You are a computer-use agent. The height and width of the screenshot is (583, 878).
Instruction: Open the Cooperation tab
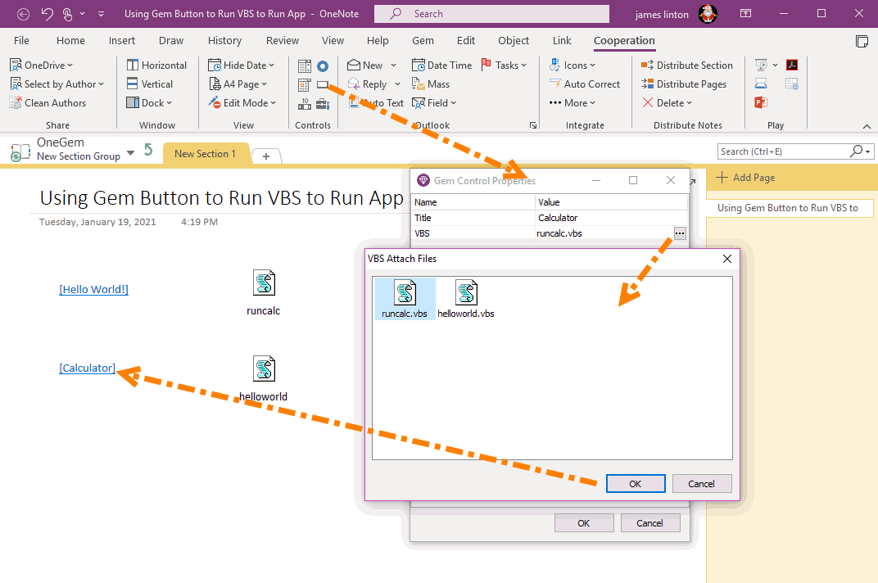(x=624, y=41)
